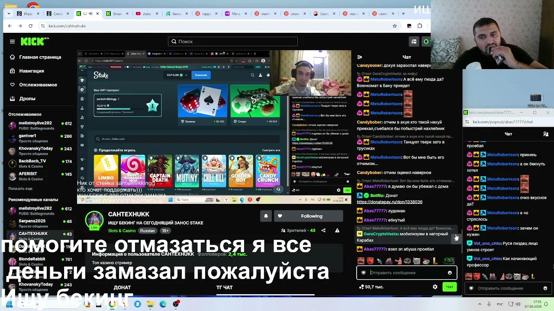Click the browser back arrow
This screenshot has width=554, height=311.
click(10, 26)
